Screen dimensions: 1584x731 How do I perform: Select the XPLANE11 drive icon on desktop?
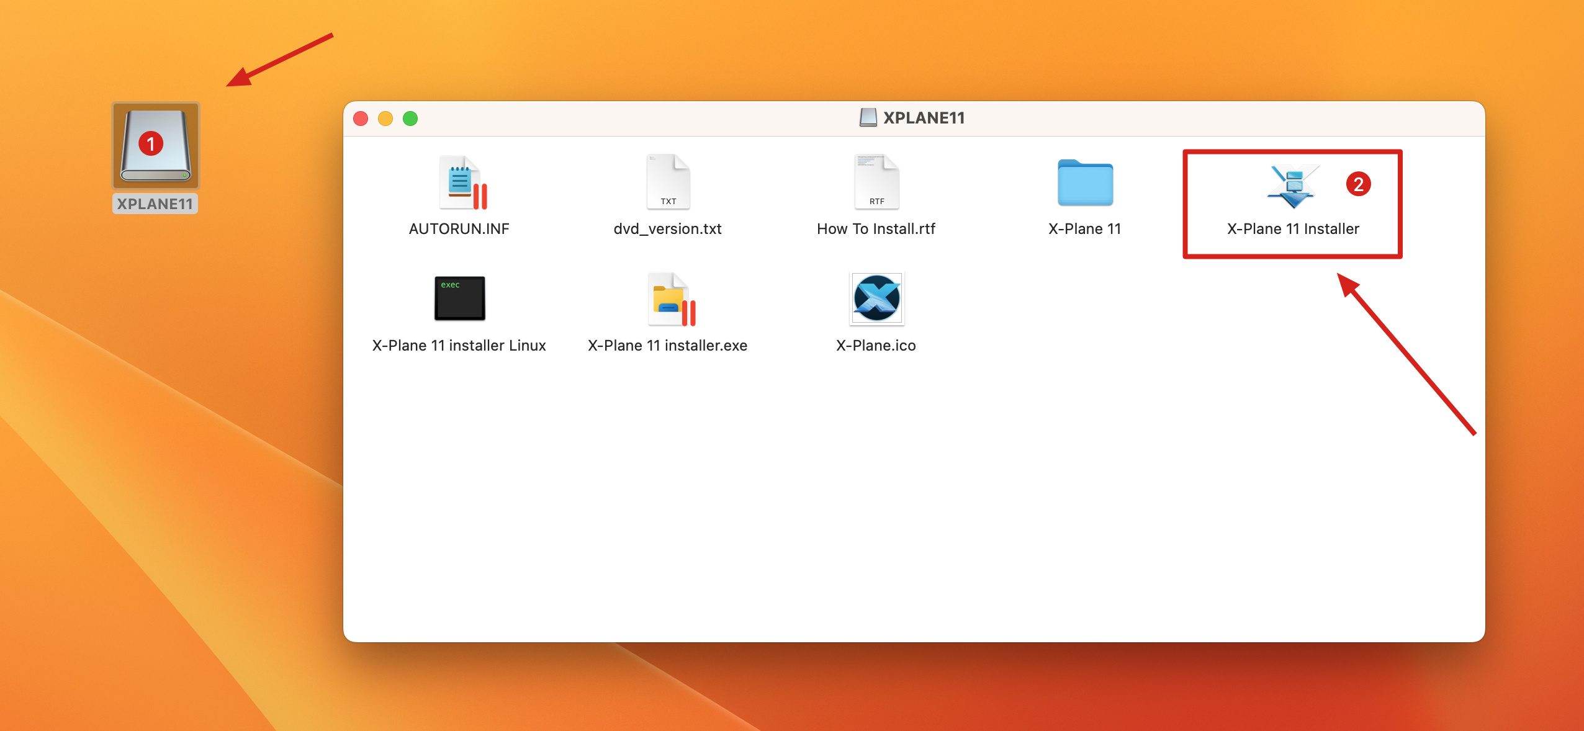(155, 146)
